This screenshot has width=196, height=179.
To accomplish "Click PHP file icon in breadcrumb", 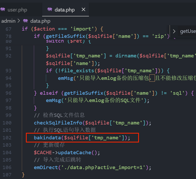I will click(25, 21).
